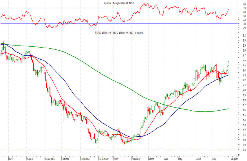Viewport: 247px width, 161px height.
Task: Click the 'November' month label
Action: click(x=85, y=159)
